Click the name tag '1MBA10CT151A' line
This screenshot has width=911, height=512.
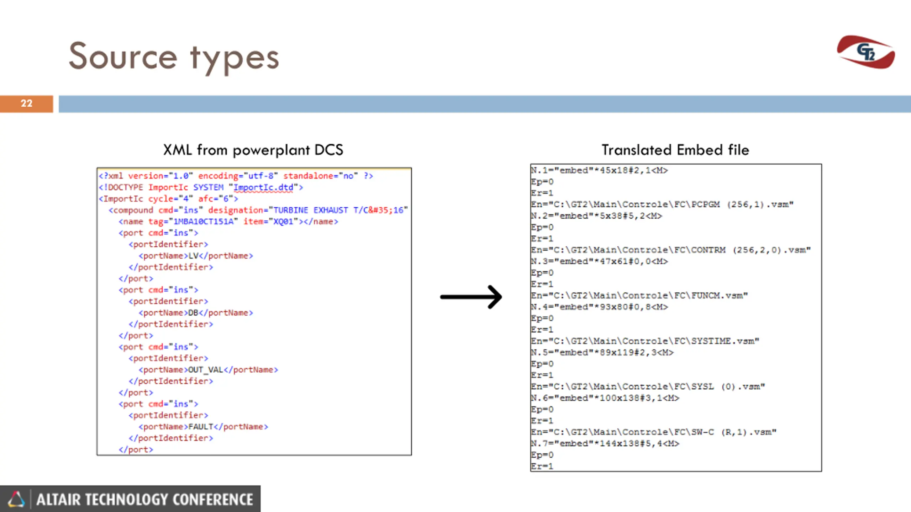[x=228, y=222]
